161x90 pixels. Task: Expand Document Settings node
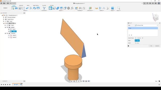pos(4,17)
